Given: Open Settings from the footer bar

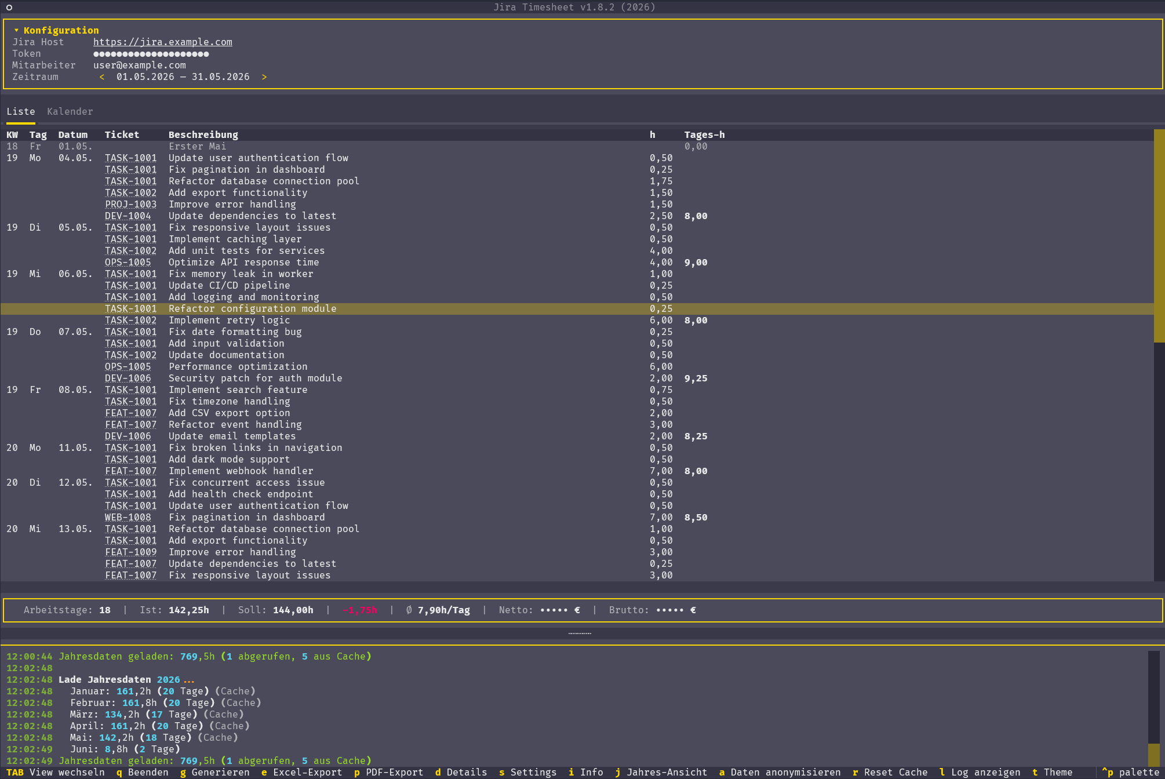Looking at the screenshot, I should tap(528, 772).
